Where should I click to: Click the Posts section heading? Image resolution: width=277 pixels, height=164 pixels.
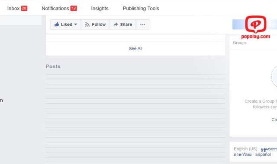tap(53, 66)
